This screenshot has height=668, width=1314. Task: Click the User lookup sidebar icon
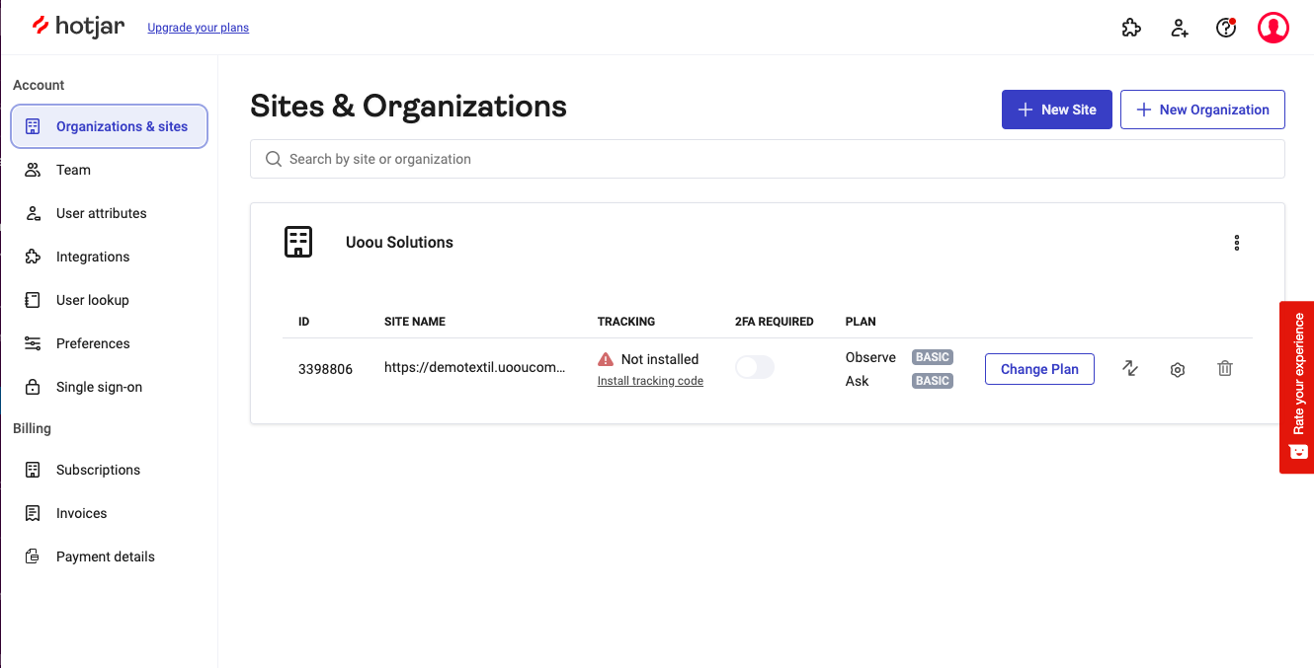33,300
